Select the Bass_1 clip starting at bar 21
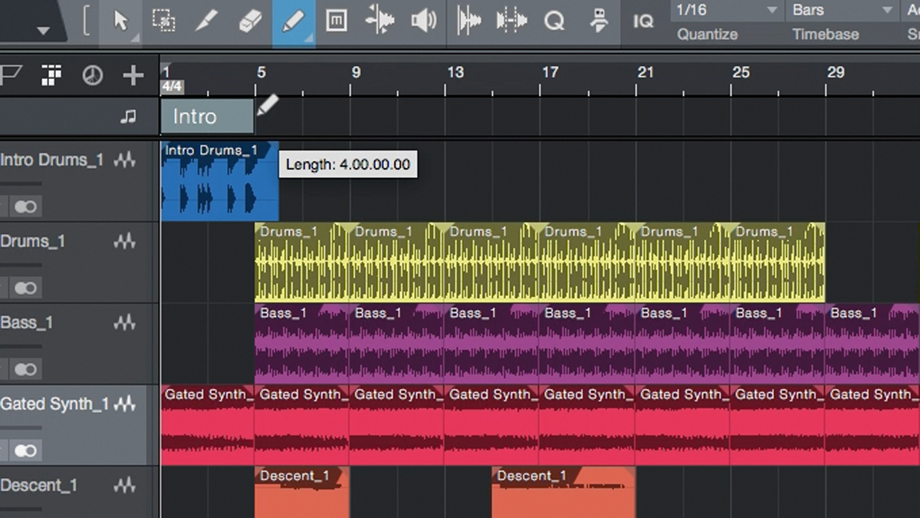 tap(682, 344)
